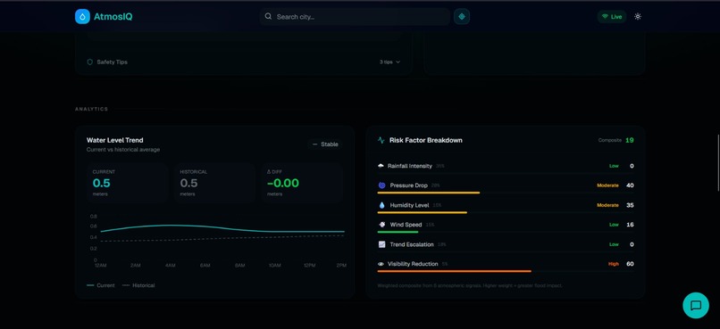Click the Visibility Reduction orange progress bar
720x329 pixels.
454,271
